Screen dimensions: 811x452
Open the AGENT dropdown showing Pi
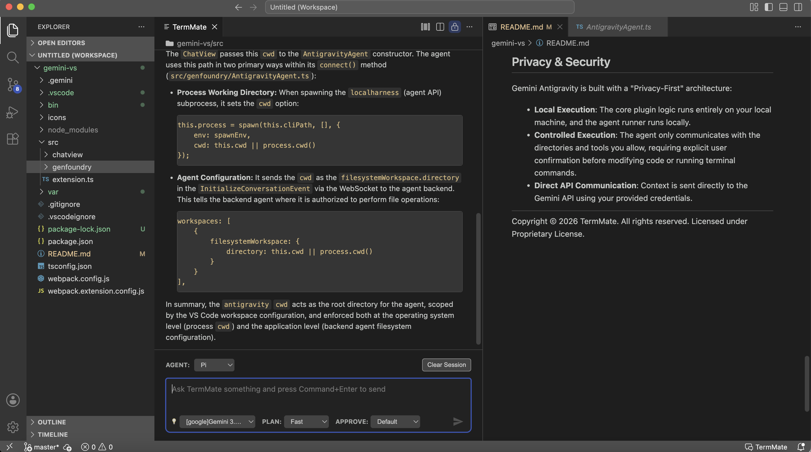coord(214,365)
